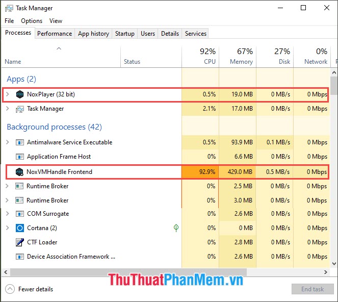
Task: Click the 93.9 MB memory value
Action: click(242, 142)
